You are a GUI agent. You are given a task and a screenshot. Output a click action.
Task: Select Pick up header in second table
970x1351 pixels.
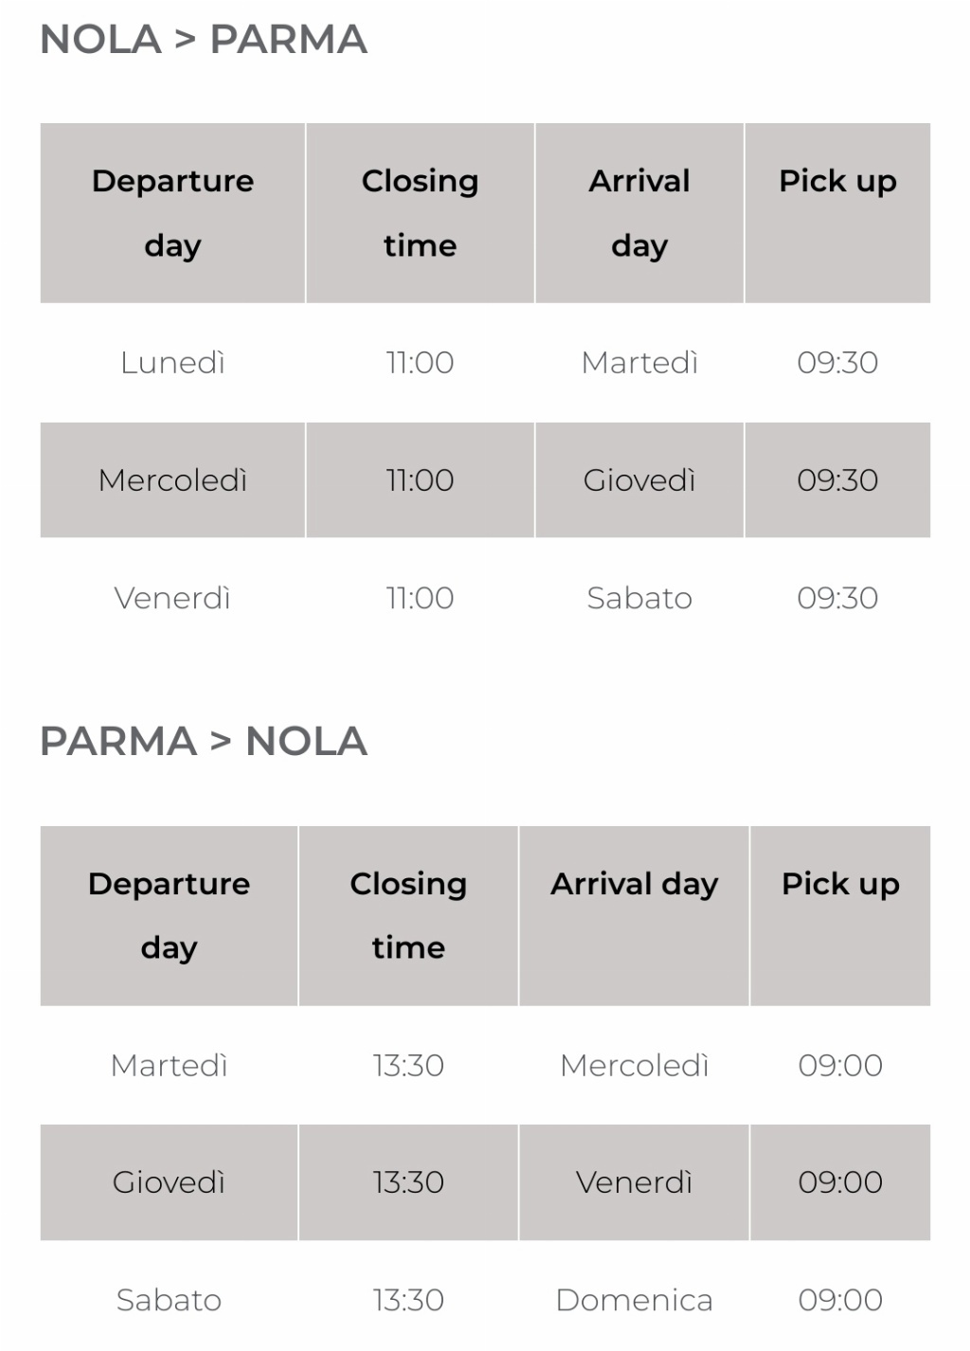tap(840, 884)
